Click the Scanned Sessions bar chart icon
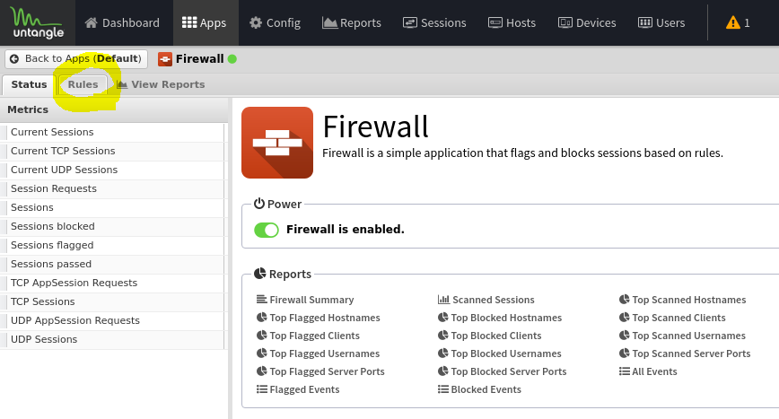The width and height of the screenshot is (779, 419). (443, 300)
